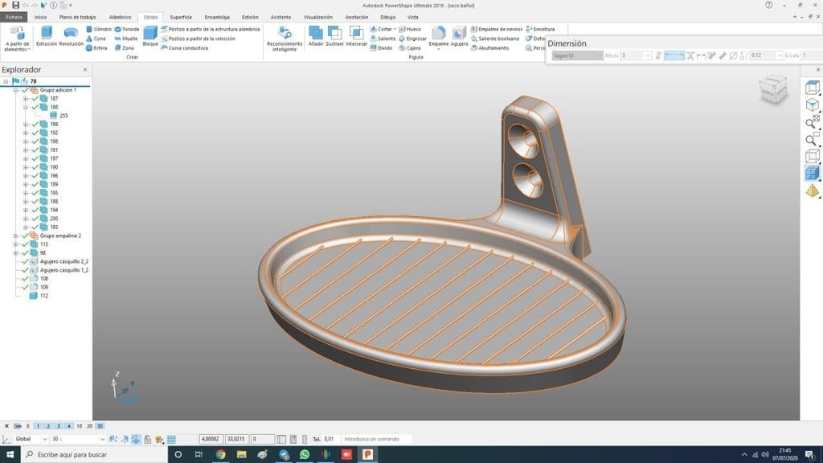The image size is (823, 463).
Task: Close the Explorador panel
Action: [x=85, y=70]
